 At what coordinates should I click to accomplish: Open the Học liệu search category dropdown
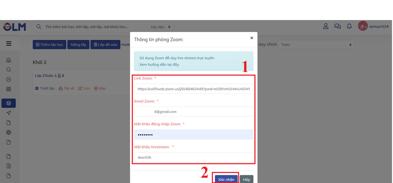[160, 27]
